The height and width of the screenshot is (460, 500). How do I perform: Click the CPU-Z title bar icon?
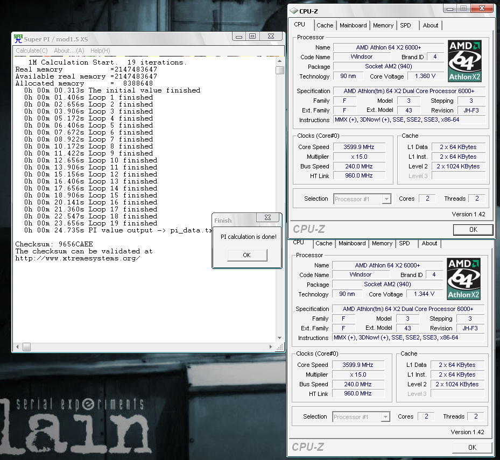294,11
